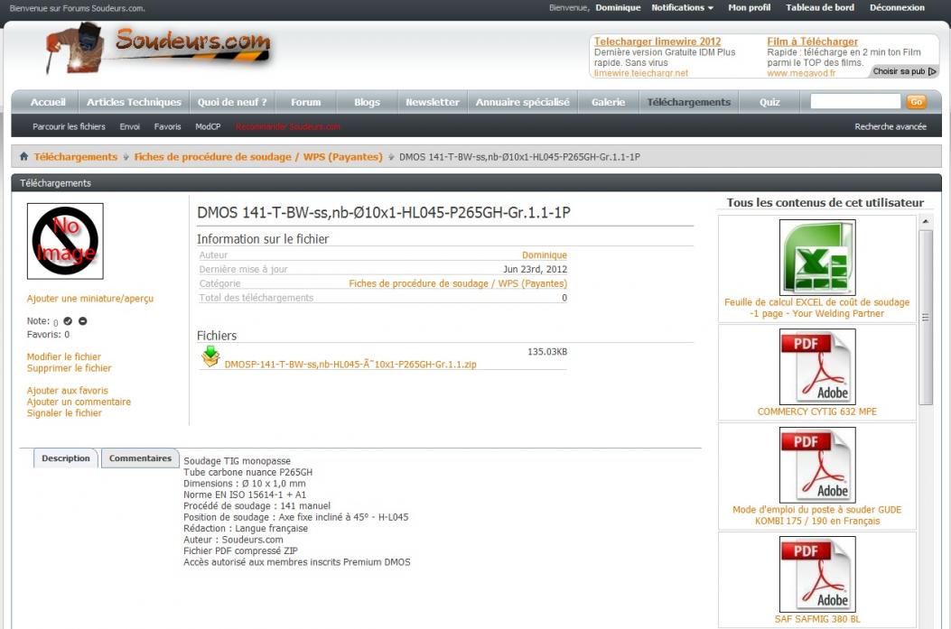Click the Excel spreadsheet file icon
This screenshot has height=629, width=951.
816,257
